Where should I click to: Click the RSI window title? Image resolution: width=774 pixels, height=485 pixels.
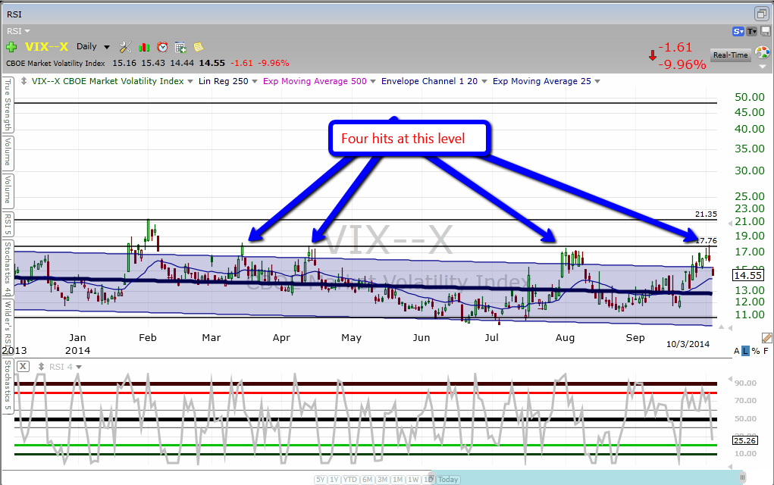(x=14, y=14)
